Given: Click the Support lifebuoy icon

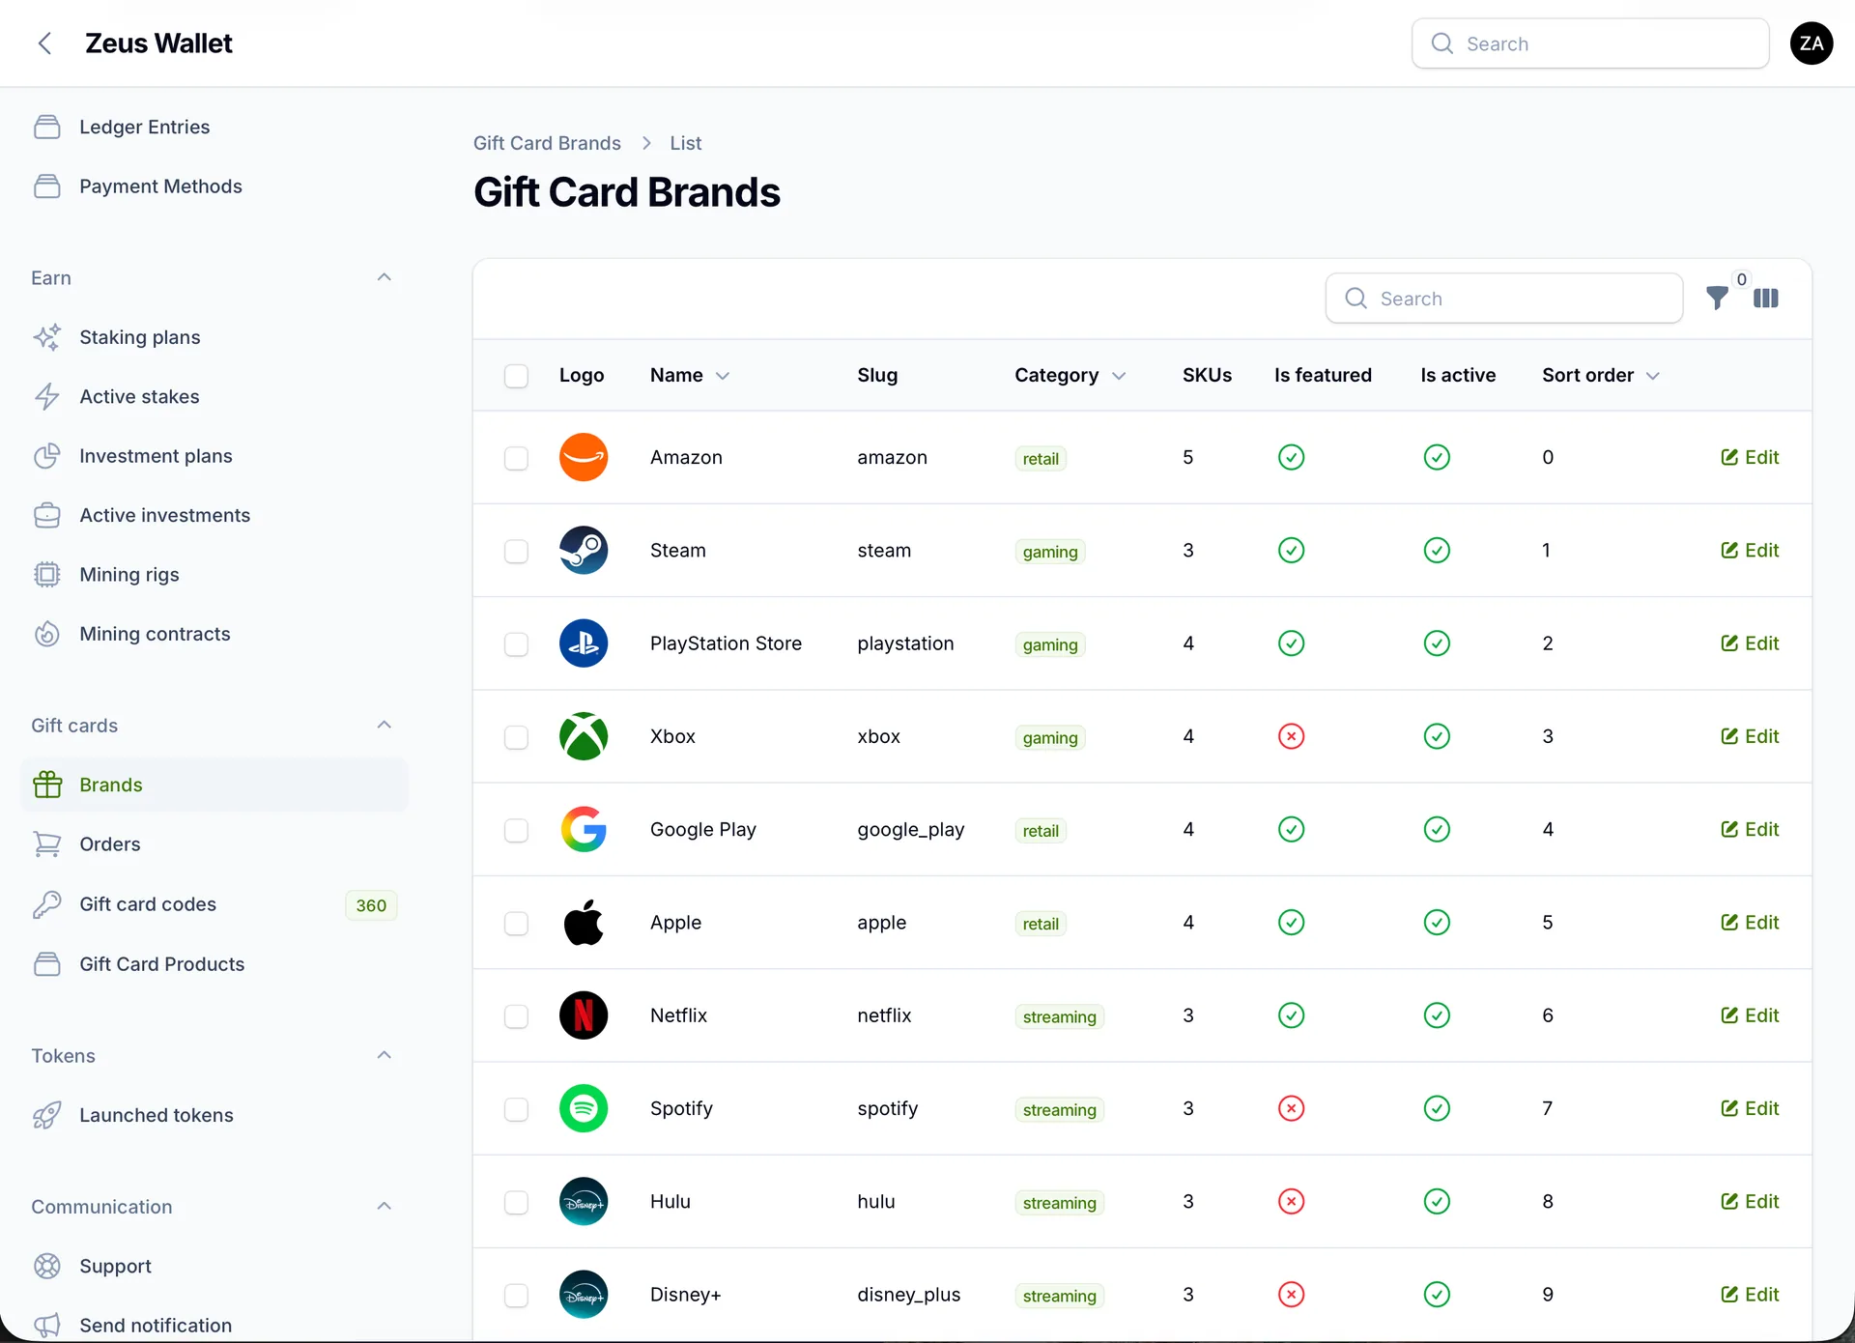Looking at the screenshot, I should pos(47,1267).
